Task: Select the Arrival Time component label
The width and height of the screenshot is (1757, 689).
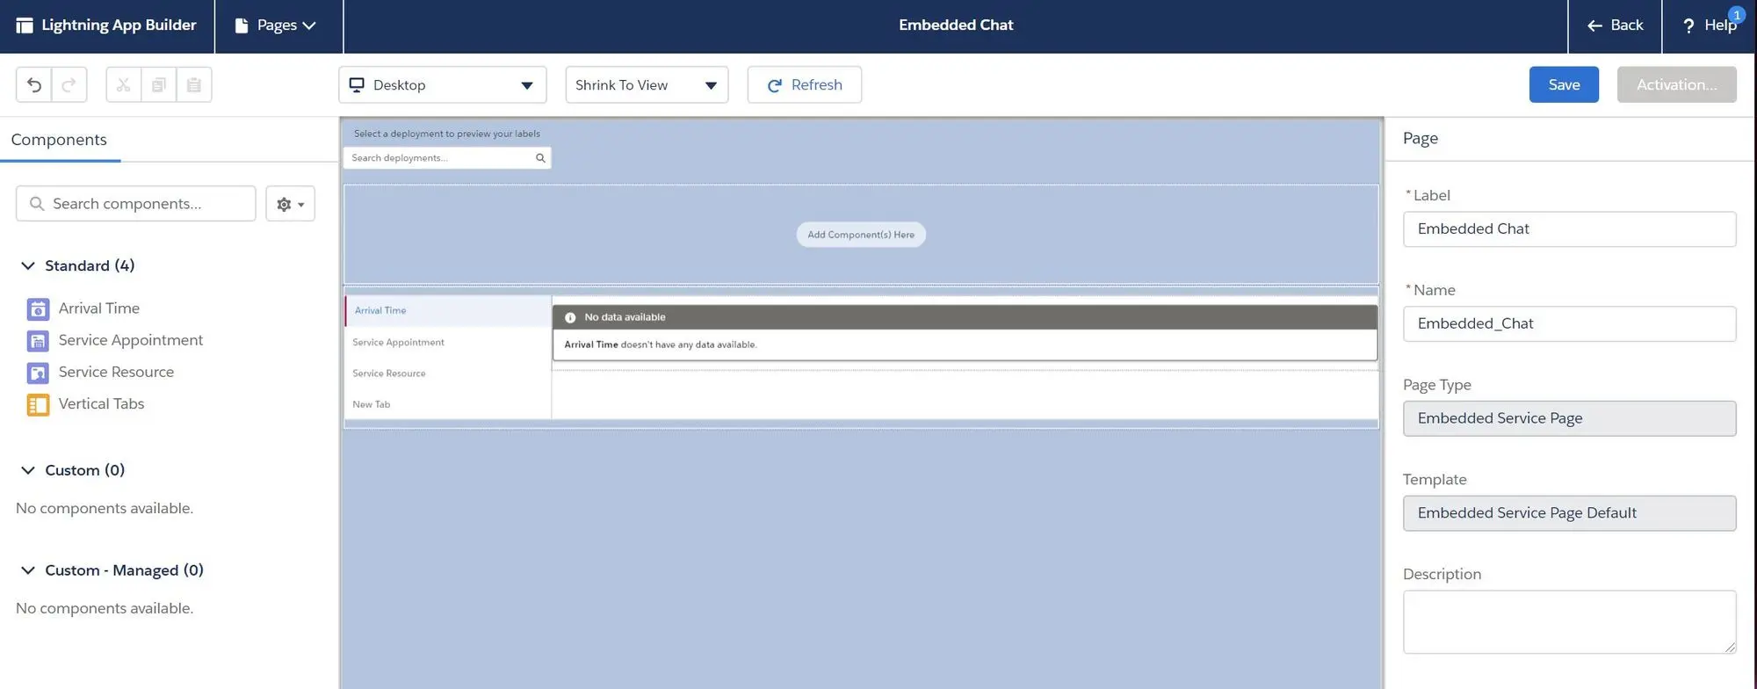Action: pos(99,308)
